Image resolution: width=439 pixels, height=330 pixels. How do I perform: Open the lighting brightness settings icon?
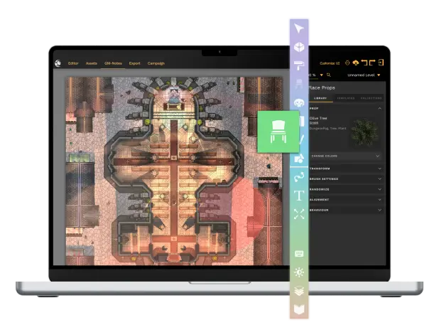point(299,272)
